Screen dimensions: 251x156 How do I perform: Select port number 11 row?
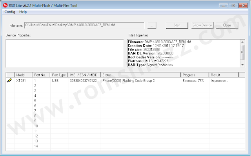(125, 131)
